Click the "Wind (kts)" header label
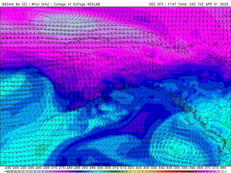This screenshot has width=231, height=173. 40,4
